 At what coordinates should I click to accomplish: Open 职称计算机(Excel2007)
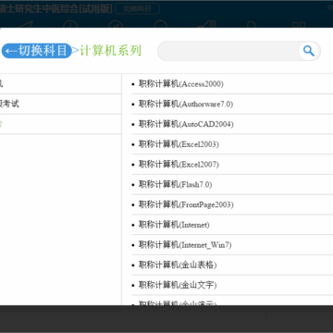coord(179,165)
